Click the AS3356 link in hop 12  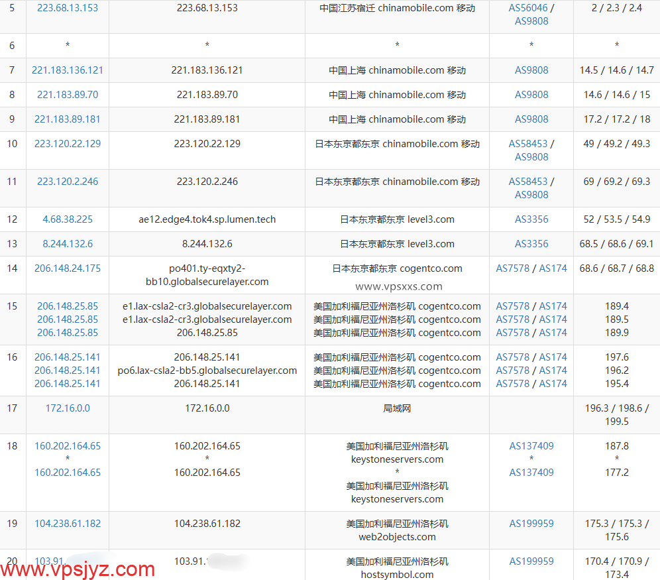tap(531, 219)
